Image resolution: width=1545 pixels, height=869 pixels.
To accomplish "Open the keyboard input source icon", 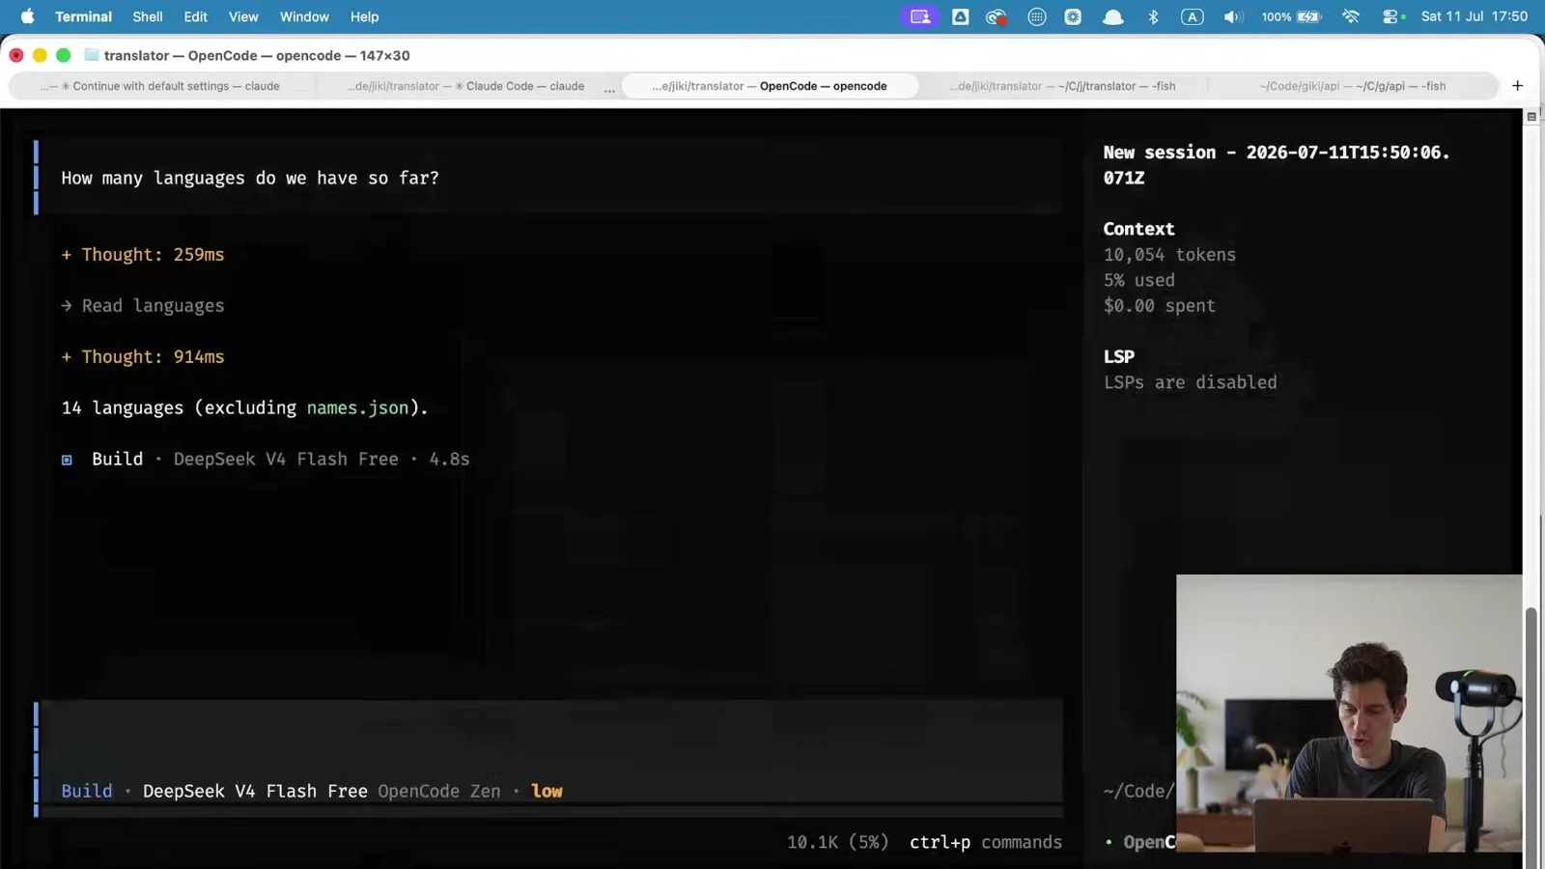I will coord(1193,16).
